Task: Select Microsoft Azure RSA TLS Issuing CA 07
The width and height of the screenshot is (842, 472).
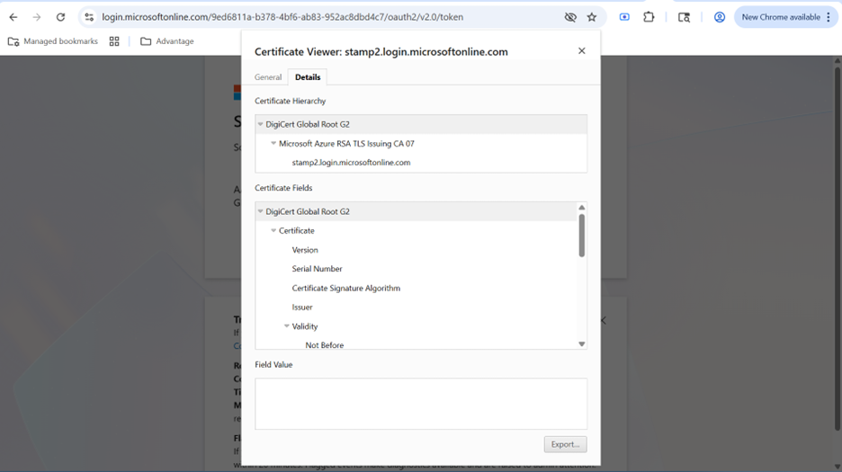Action: coord(346,143)
